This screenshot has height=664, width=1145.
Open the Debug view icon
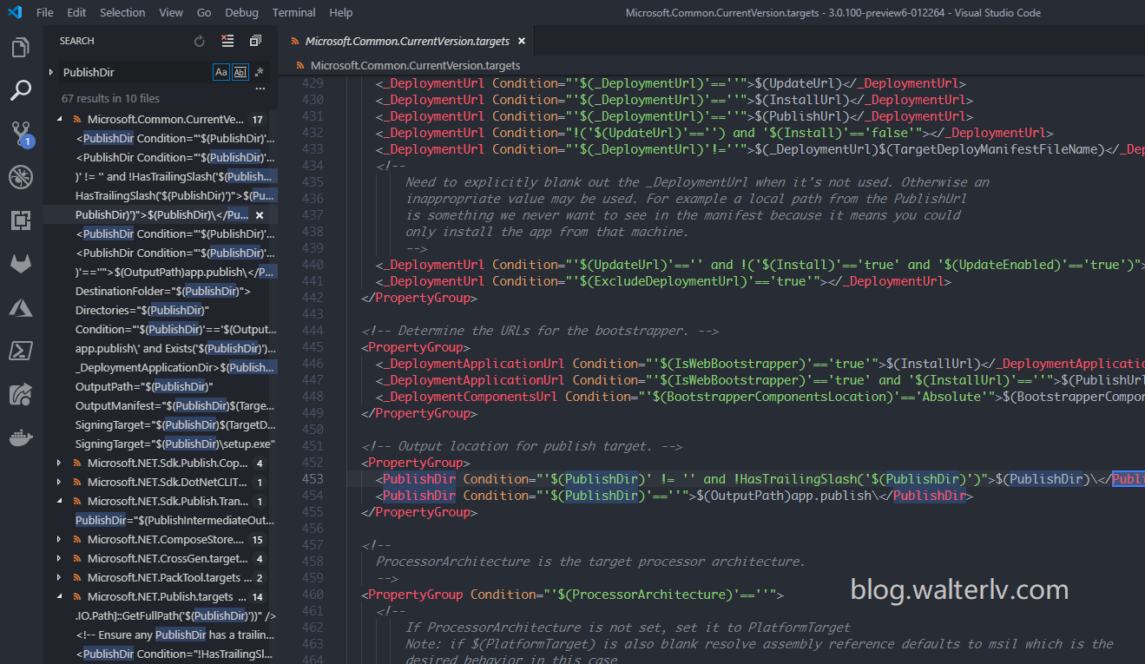pos(21,177)
